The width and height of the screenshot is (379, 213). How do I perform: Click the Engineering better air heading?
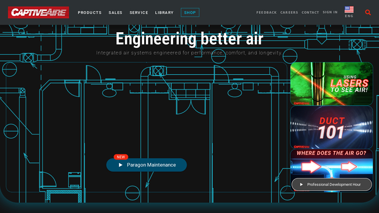click(x=189, y=39)
